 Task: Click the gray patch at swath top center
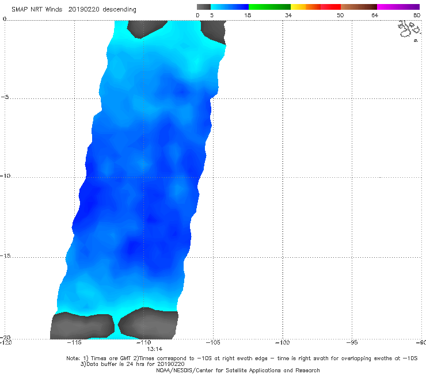tap(147, 29)
